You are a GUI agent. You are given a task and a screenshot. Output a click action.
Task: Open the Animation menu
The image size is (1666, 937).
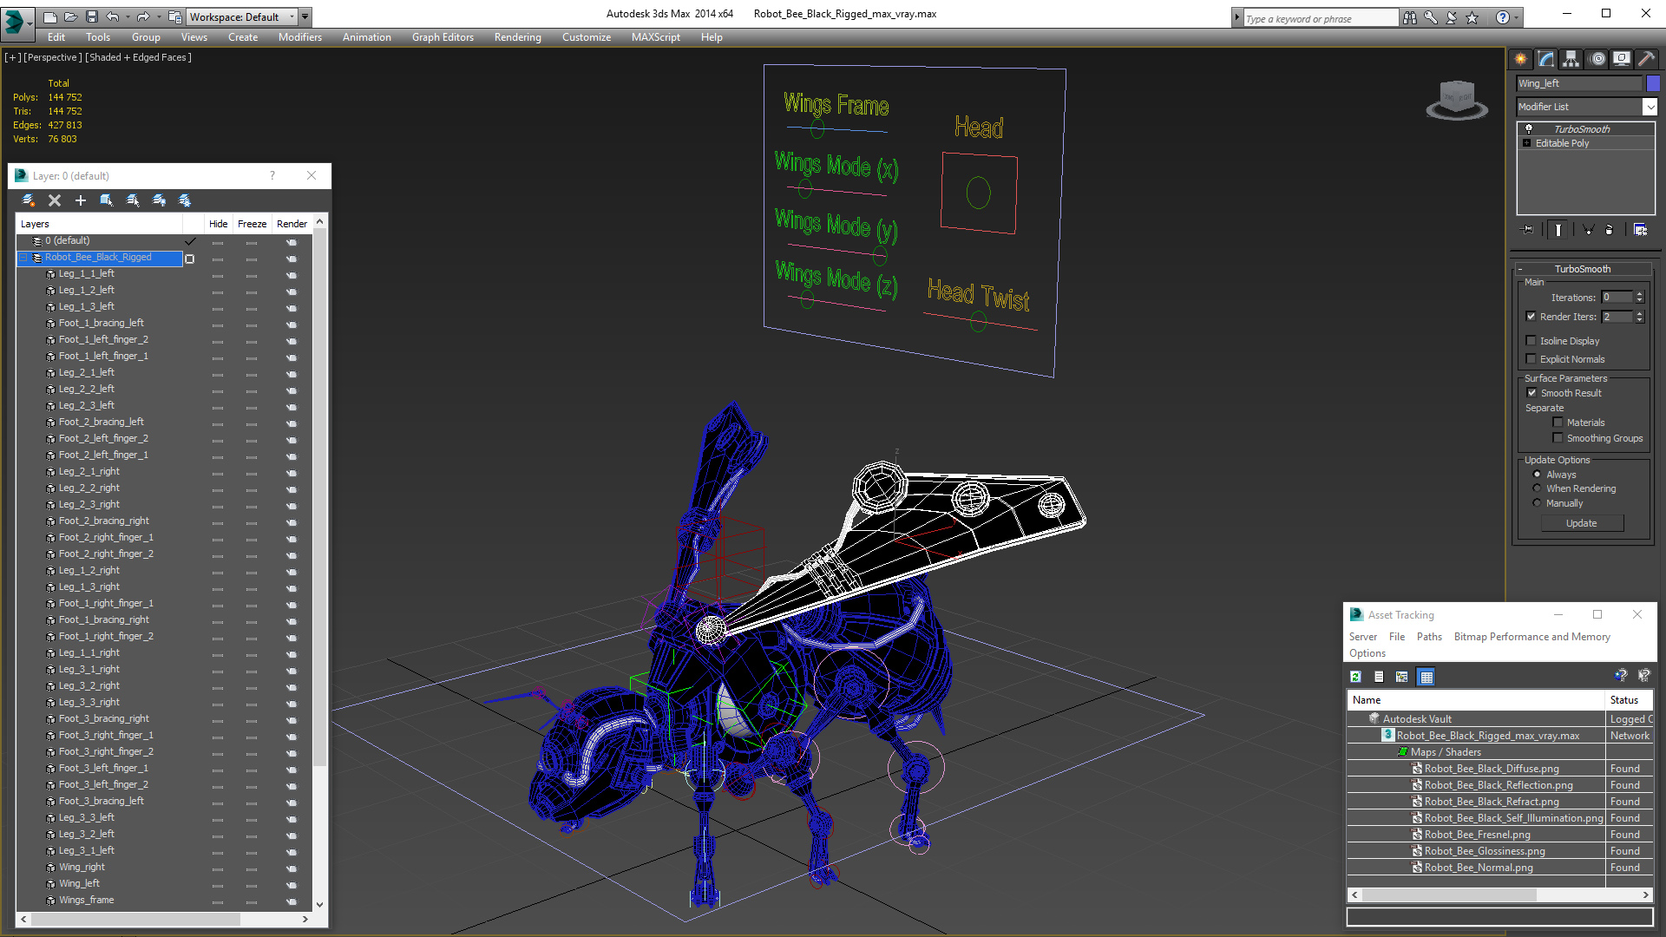click(x=367, y=37)
